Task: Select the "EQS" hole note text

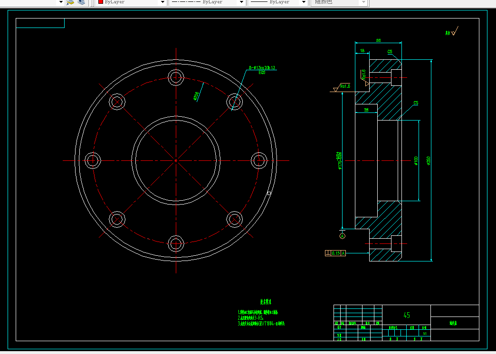Action: click(262, 73)
